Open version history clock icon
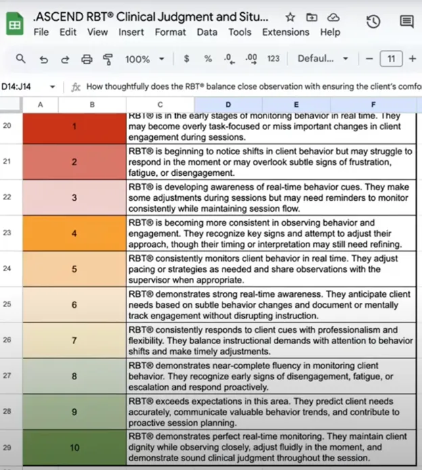The width and height of the screenshot is (422, 470). [x=373, y=22]
